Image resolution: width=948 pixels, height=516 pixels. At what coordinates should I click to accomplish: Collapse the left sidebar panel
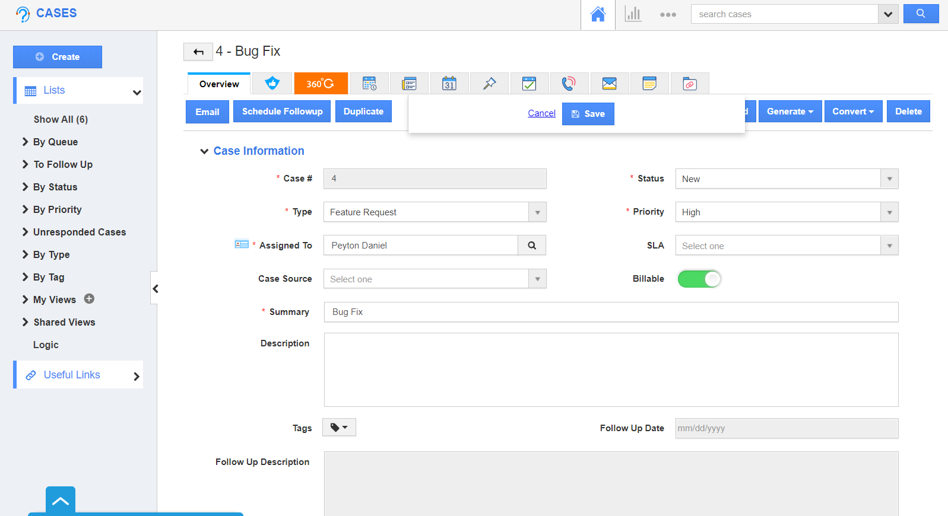coord(155,288)
